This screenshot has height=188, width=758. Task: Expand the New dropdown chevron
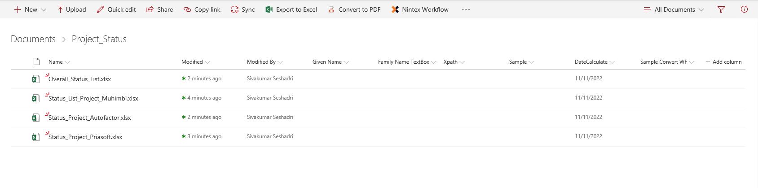(x=44, y=9)
